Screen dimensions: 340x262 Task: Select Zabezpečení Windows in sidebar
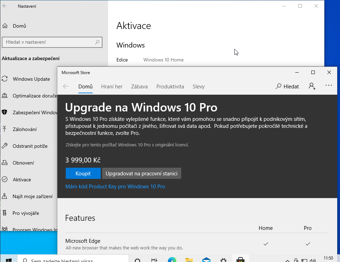[x=29, y=112]
